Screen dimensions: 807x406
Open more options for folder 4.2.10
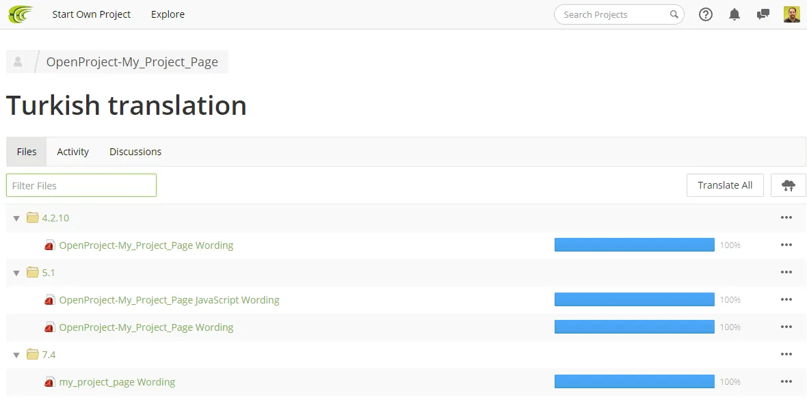(786, 217)
